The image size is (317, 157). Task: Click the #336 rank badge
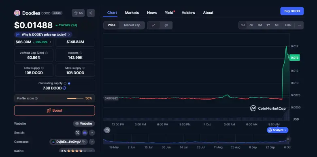(x=57, y=13)
